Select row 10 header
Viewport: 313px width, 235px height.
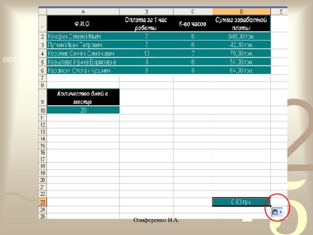[x=43, y=110]
